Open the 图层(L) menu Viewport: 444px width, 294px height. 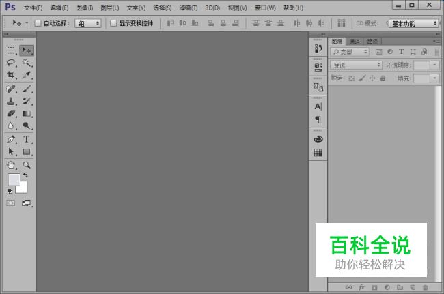(x=110, y=8)
